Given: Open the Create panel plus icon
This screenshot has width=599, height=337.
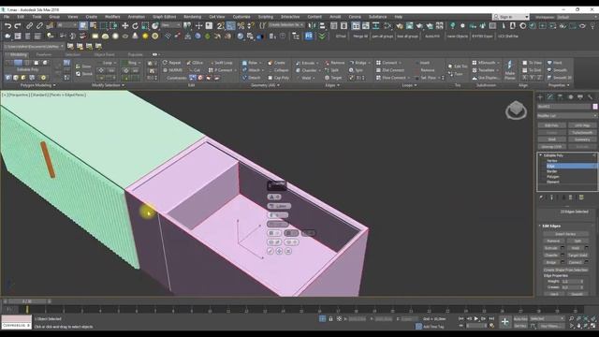Looking at the screenshot, I should click(540, 97).
